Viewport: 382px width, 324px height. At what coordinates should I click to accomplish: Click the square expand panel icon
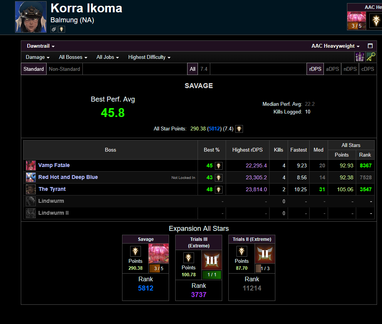(x=370, y=46)
